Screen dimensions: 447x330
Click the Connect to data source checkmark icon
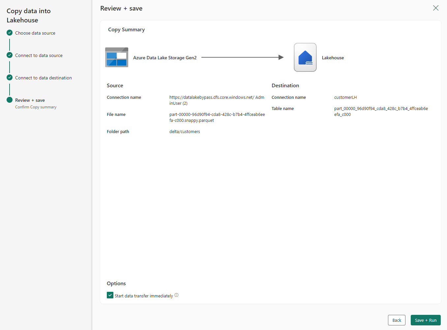[10, 55]
